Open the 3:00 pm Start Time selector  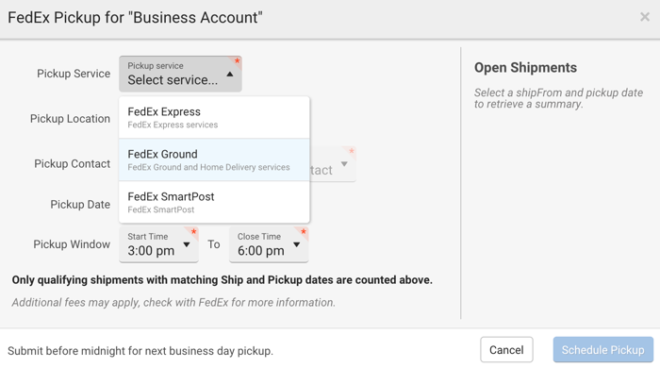click(158, 244)
